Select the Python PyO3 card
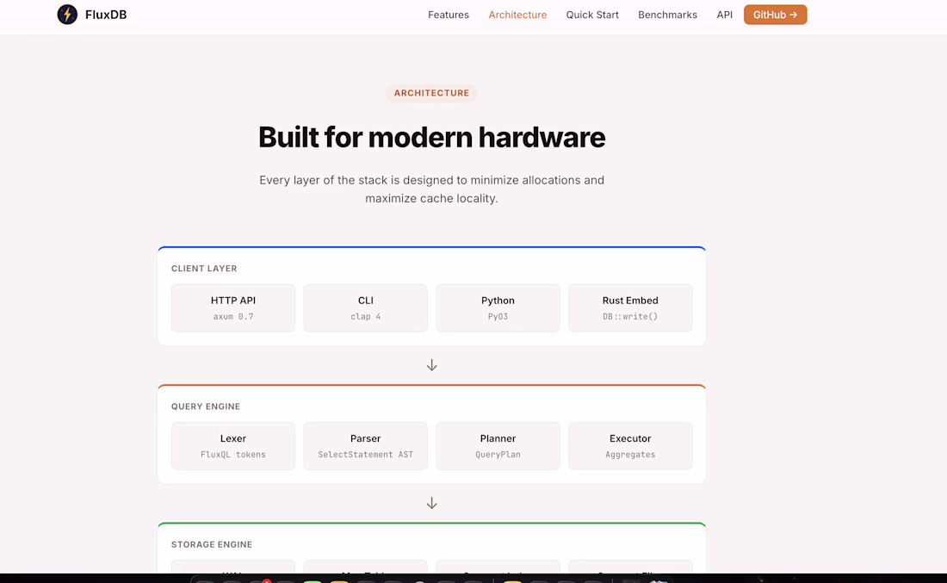The height and width of the screenshot is (583, 947). tap(498, 308)
